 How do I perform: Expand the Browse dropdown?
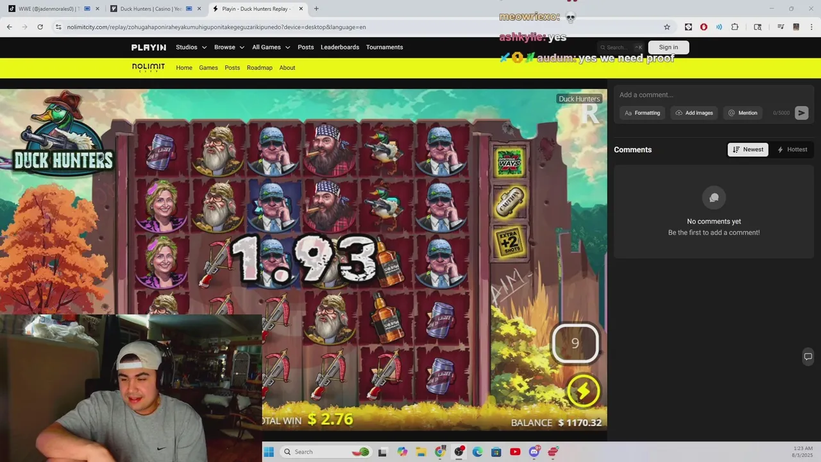coord(229,47)
